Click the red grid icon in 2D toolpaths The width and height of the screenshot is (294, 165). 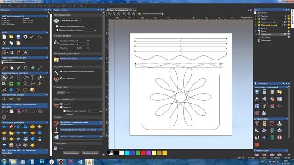pos(257,145)
